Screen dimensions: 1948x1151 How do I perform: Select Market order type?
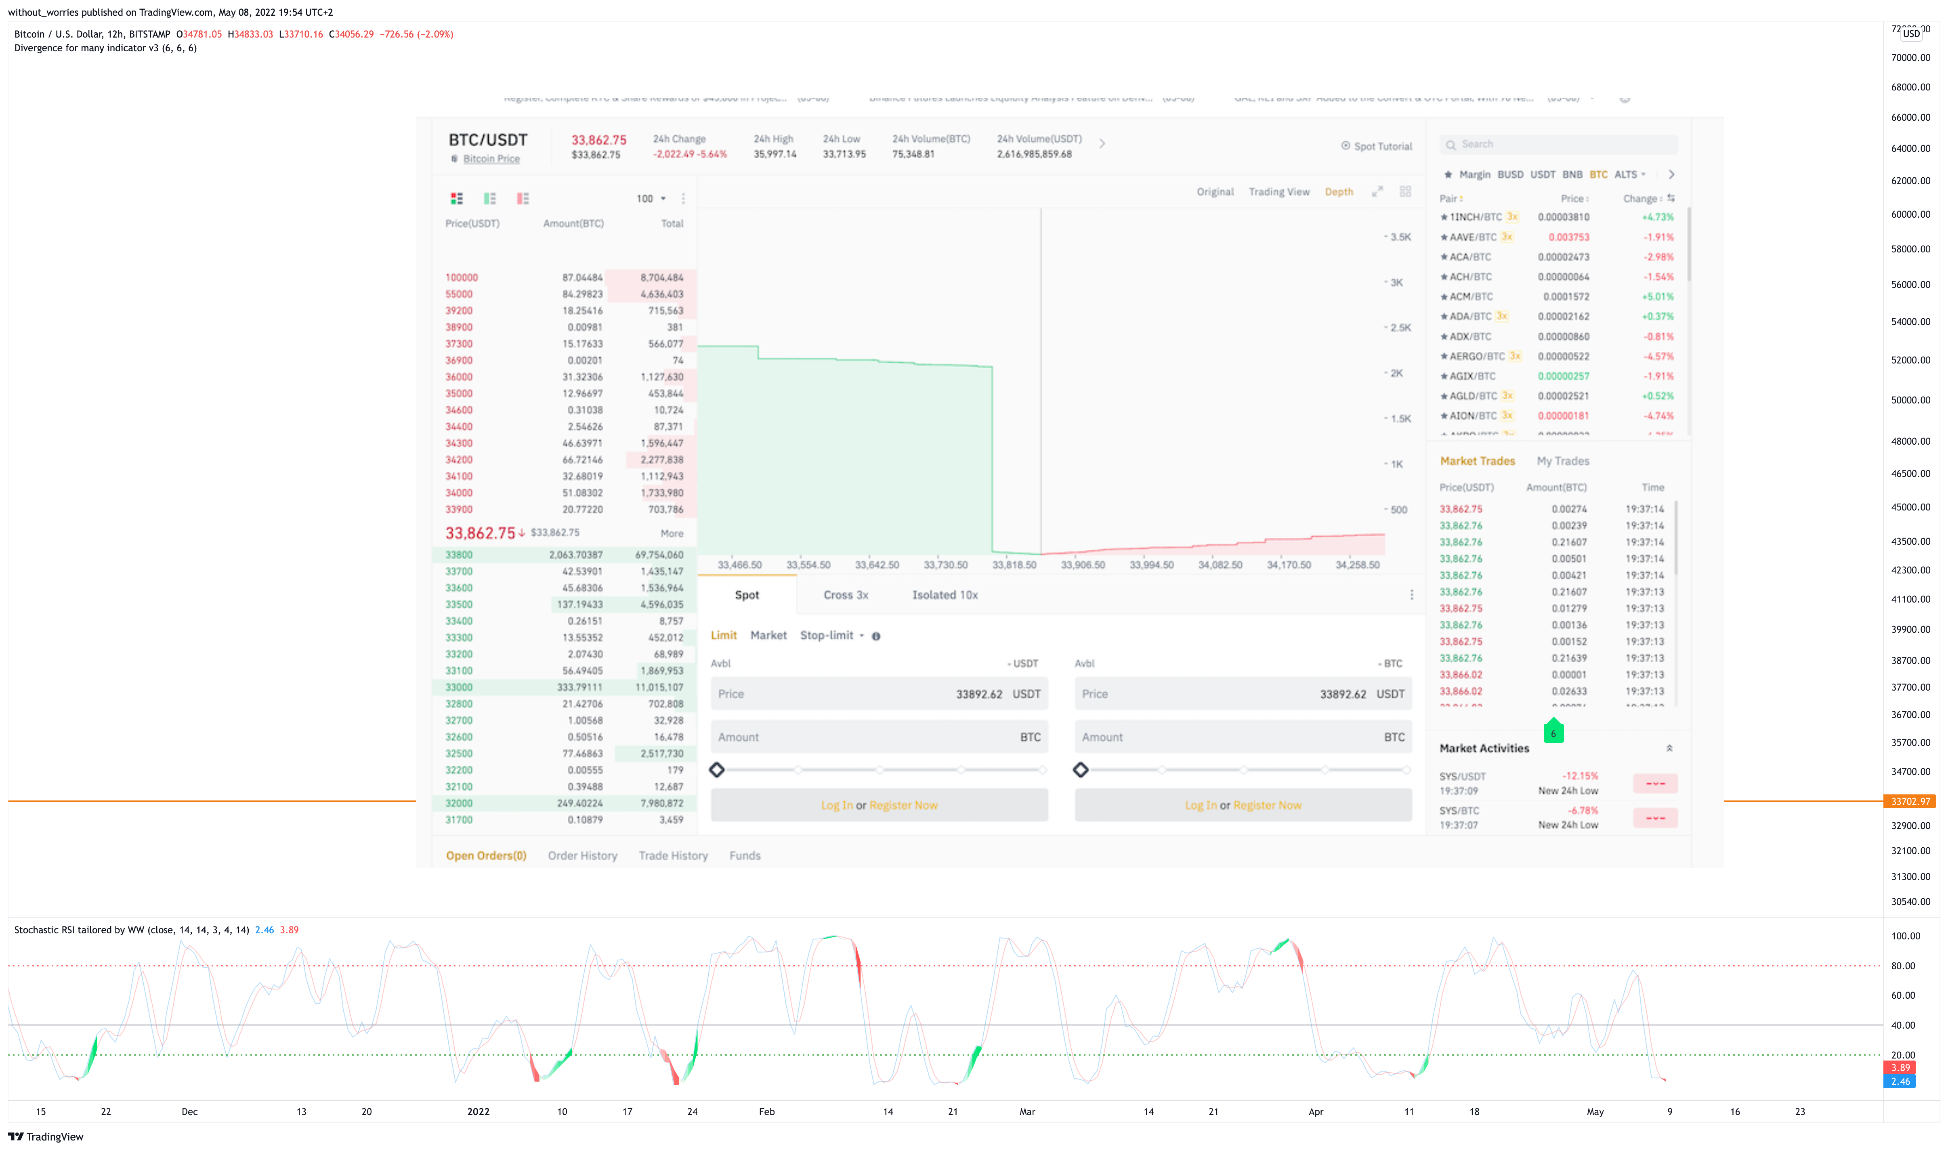[x=768, y=635]
